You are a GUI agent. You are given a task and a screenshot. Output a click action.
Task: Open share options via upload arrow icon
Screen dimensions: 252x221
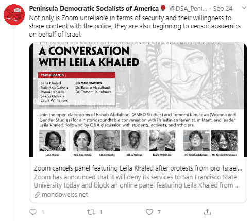[207, 212]
